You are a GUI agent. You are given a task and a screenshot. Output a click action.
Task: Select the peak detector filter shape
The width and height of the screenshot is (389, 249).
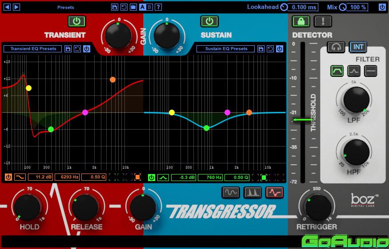point(354,71)
